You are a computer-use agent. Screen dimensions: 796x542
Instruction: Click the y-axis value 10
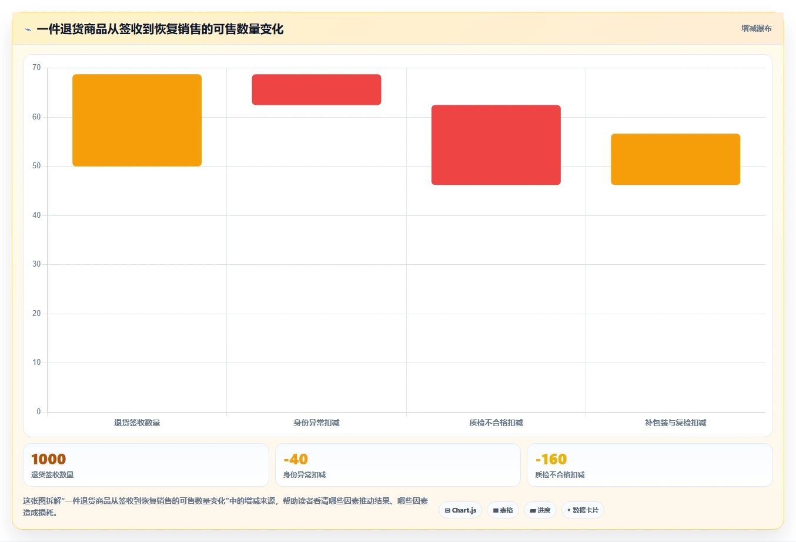click(x=36, y=363)
